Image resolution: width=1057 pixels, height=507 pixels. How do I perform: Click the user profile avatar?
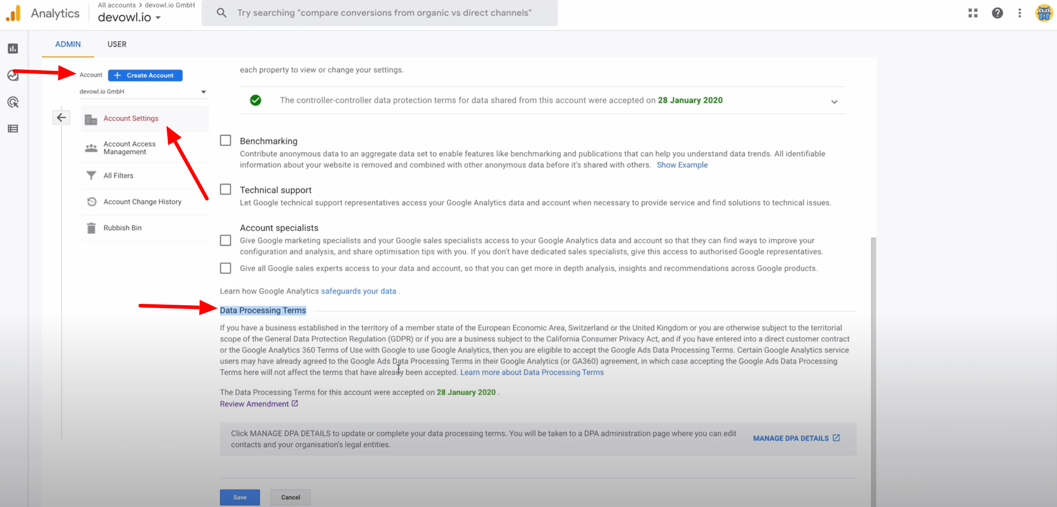tap(1044, 13)
